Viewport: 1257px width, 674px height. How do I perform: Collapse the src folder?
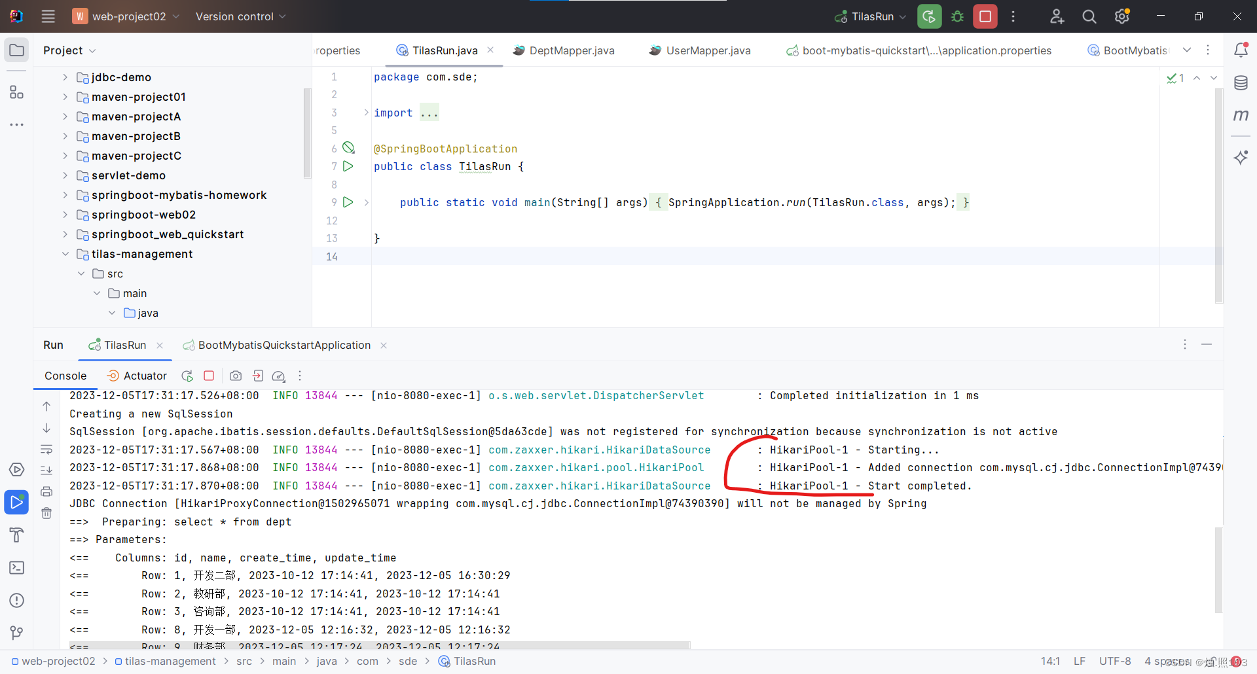coord(81,274)
